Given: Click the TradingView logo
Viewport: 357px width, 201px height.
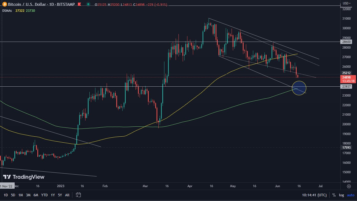Looking at the screenshot, I should pyautogui.click(x=24, y=177).
